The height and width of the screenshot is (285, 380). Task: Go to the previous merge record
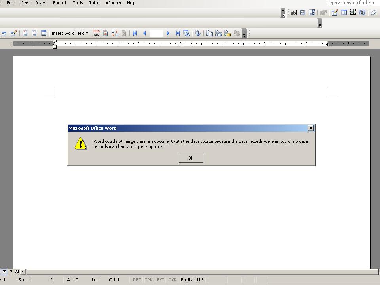click(144, 33)
